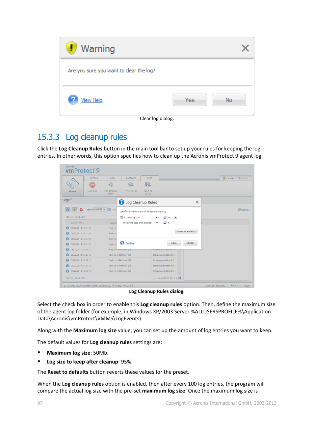314x445 pixels.
Task: Click Cancel in Log Cleanup Rules dialog
Action: point(190,243)
